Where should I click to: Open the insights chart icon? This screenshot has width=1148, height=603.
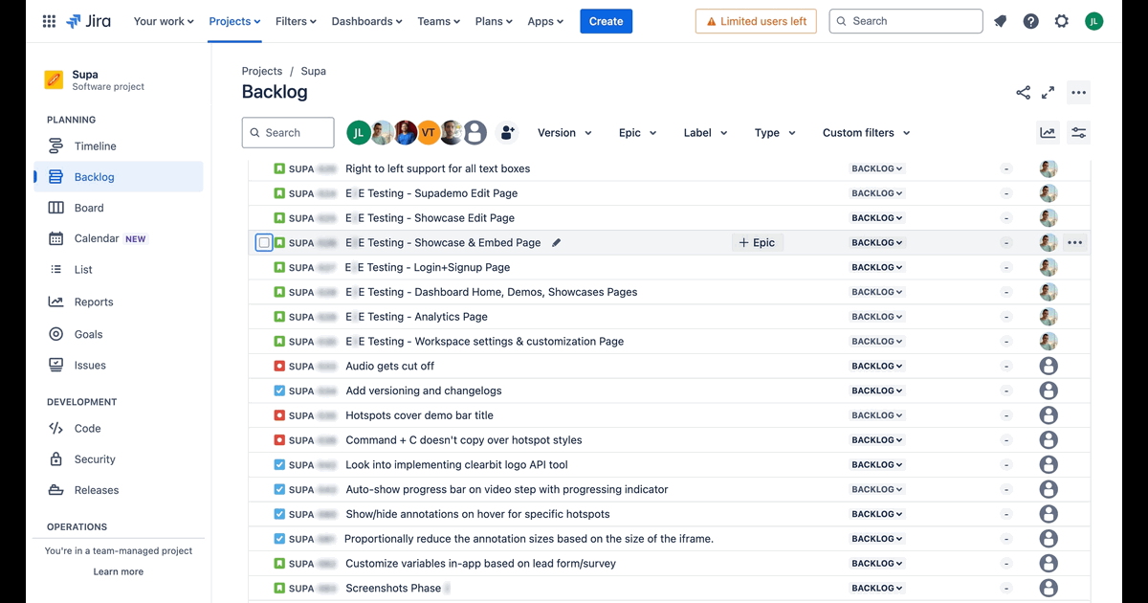tap(1049, 133)
